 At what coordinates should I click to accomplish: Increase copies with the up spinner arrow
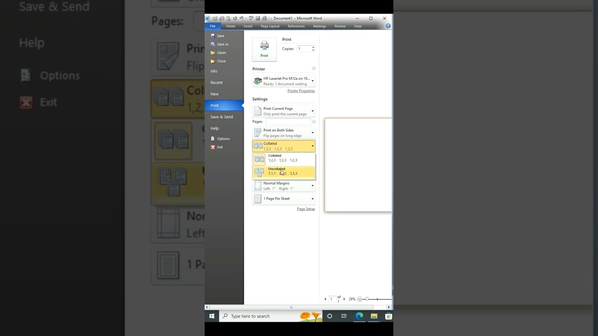(x=313, y=47)
